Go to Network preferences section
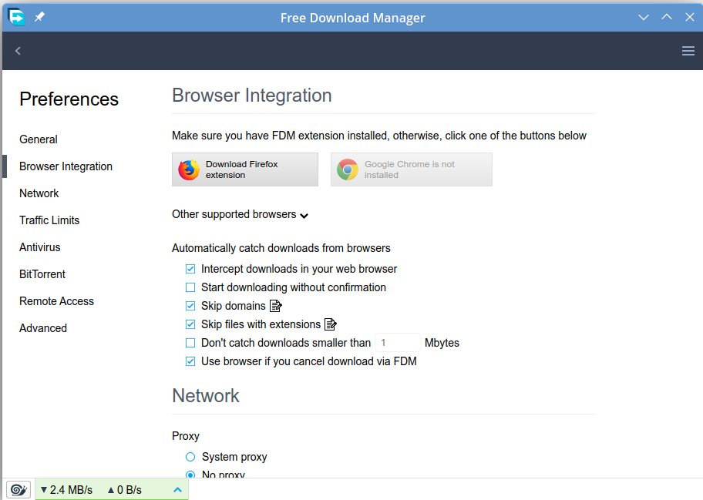703x500 pixels. [39, 193]
